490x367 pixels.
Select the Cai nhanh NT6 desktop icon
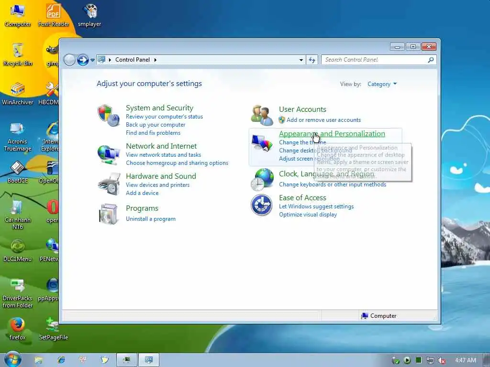[18, 215]
